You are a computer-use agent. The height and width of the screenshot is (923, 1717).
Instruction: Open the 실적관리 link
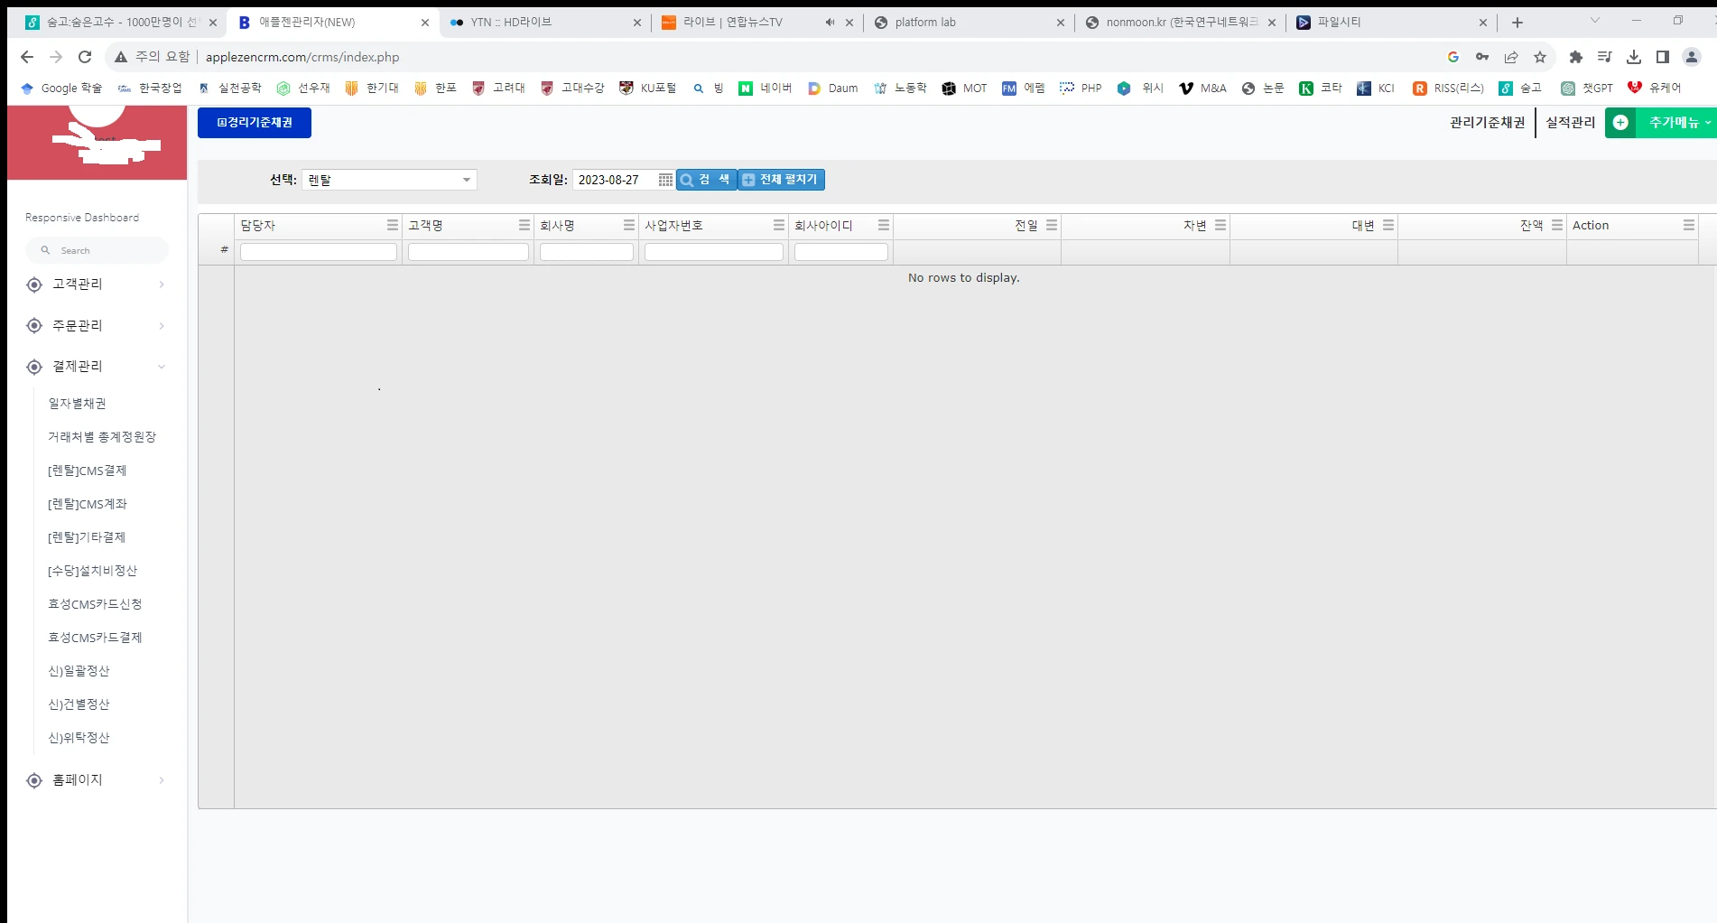pos(1571,123)
